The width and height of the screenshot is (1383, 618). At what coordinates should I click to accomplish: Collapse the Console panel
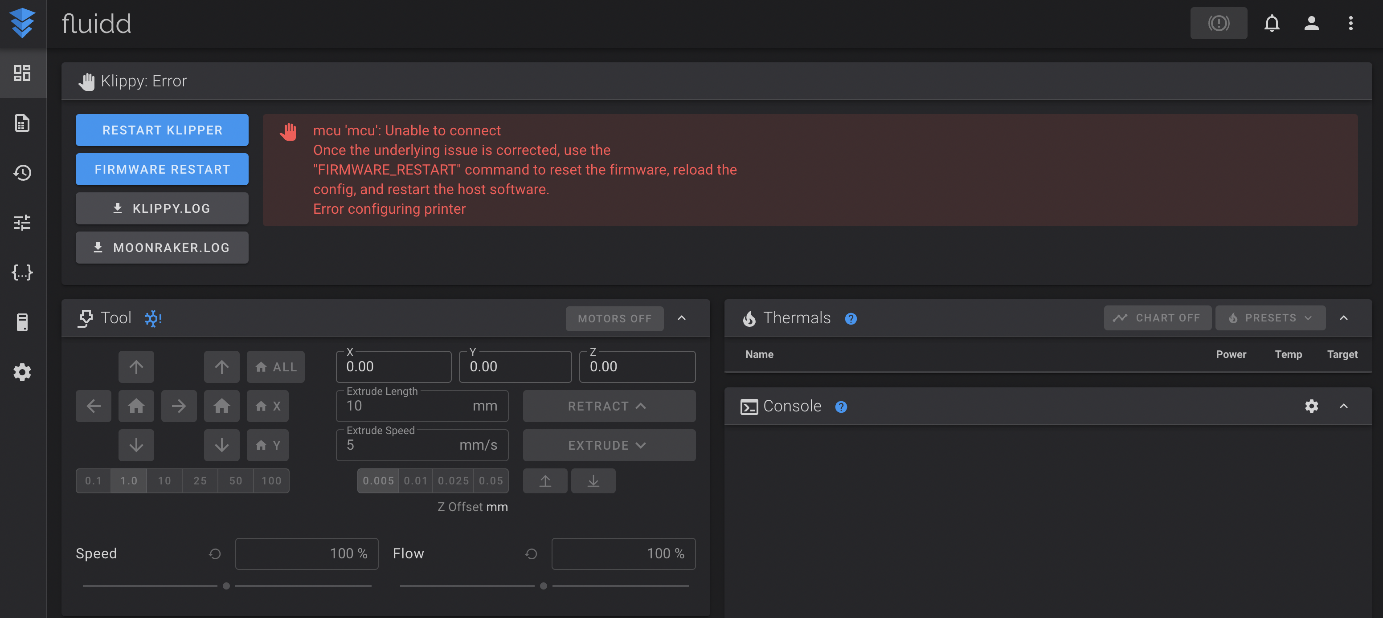1344,406
